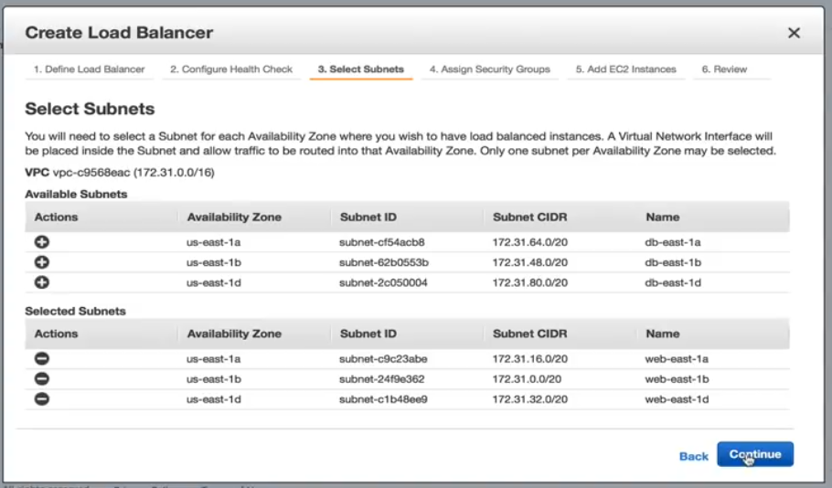832x488 pixels.
Task: Select the Select Subnets step tab
Action: pyautogui.click(x=360, y=69)
